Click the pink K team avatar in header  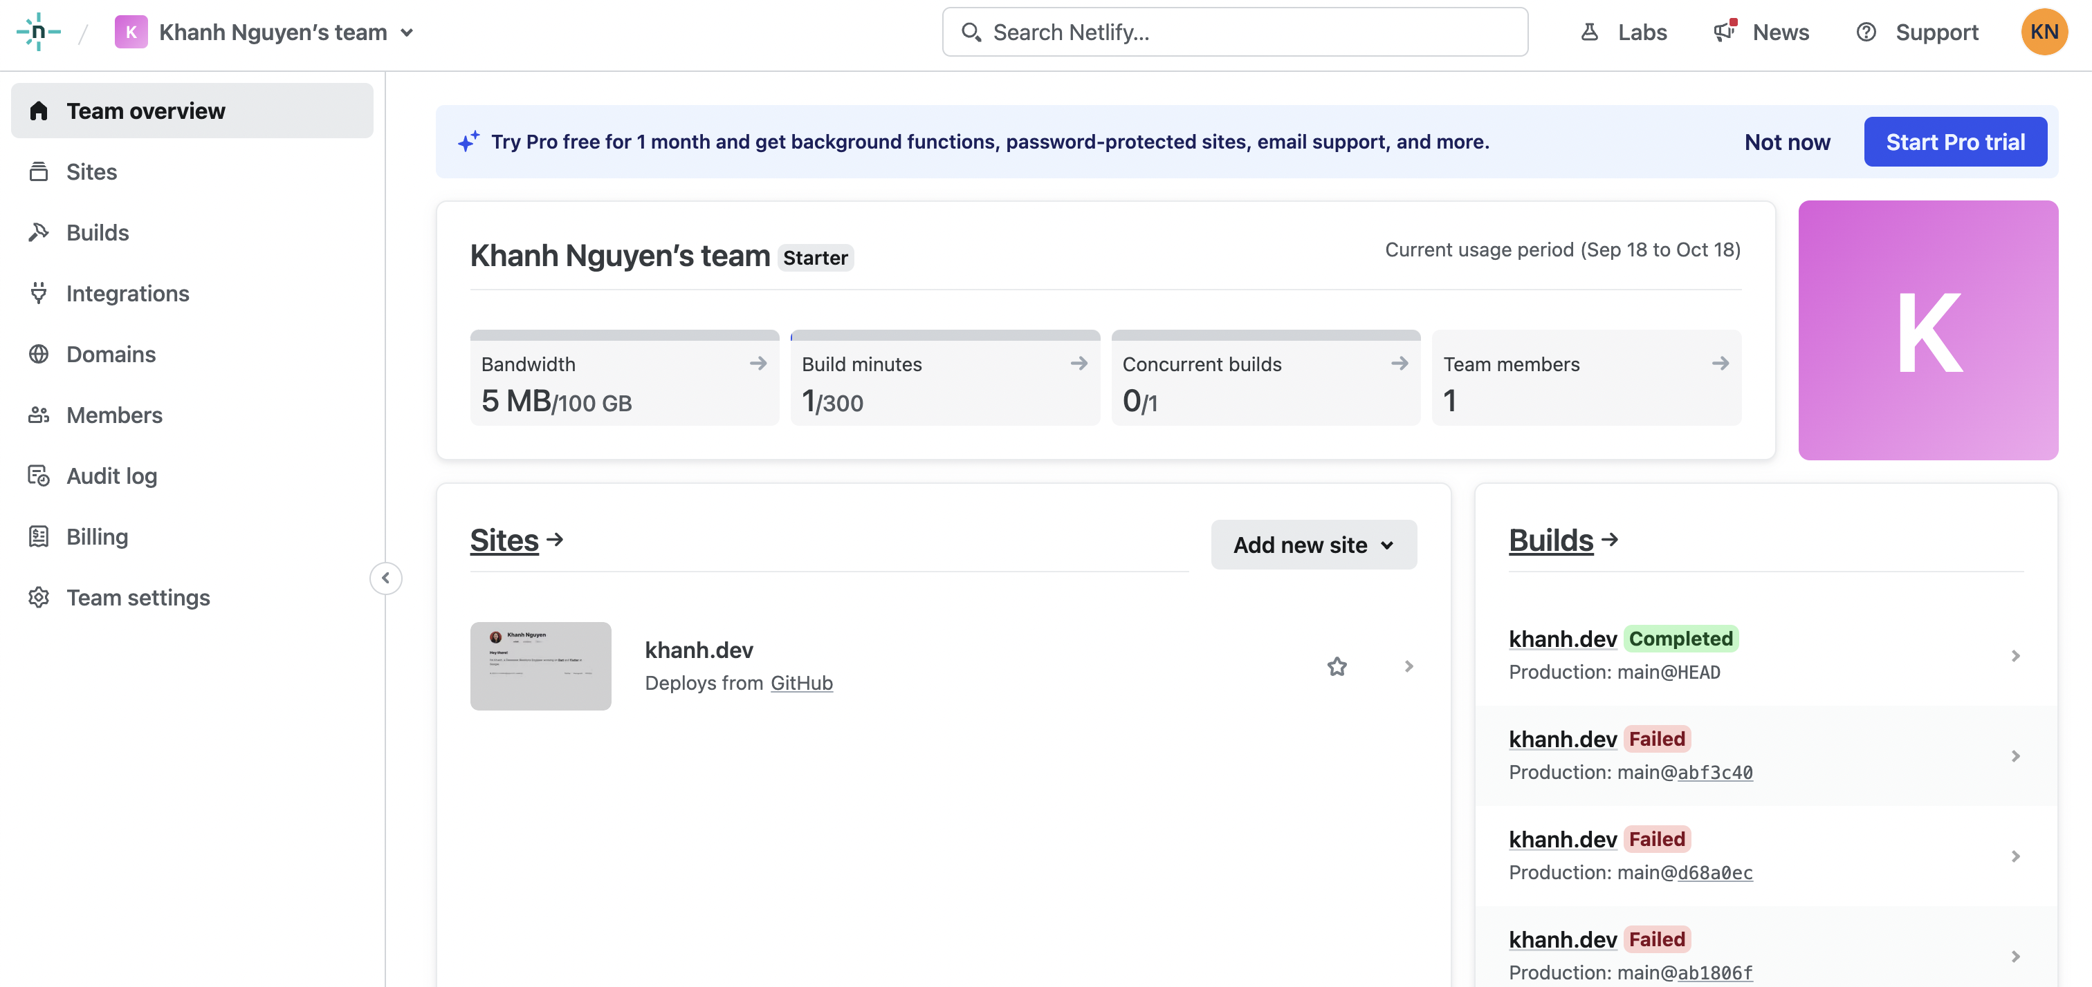pos(131,32)
